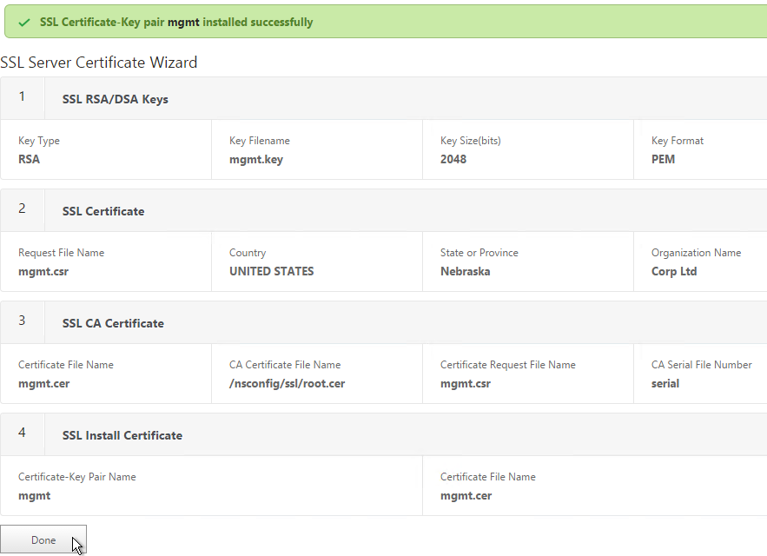Click the mgmt.csr Request File Name value
The image size is (767, 556).
pyautogui.click(x=43, y=272)
